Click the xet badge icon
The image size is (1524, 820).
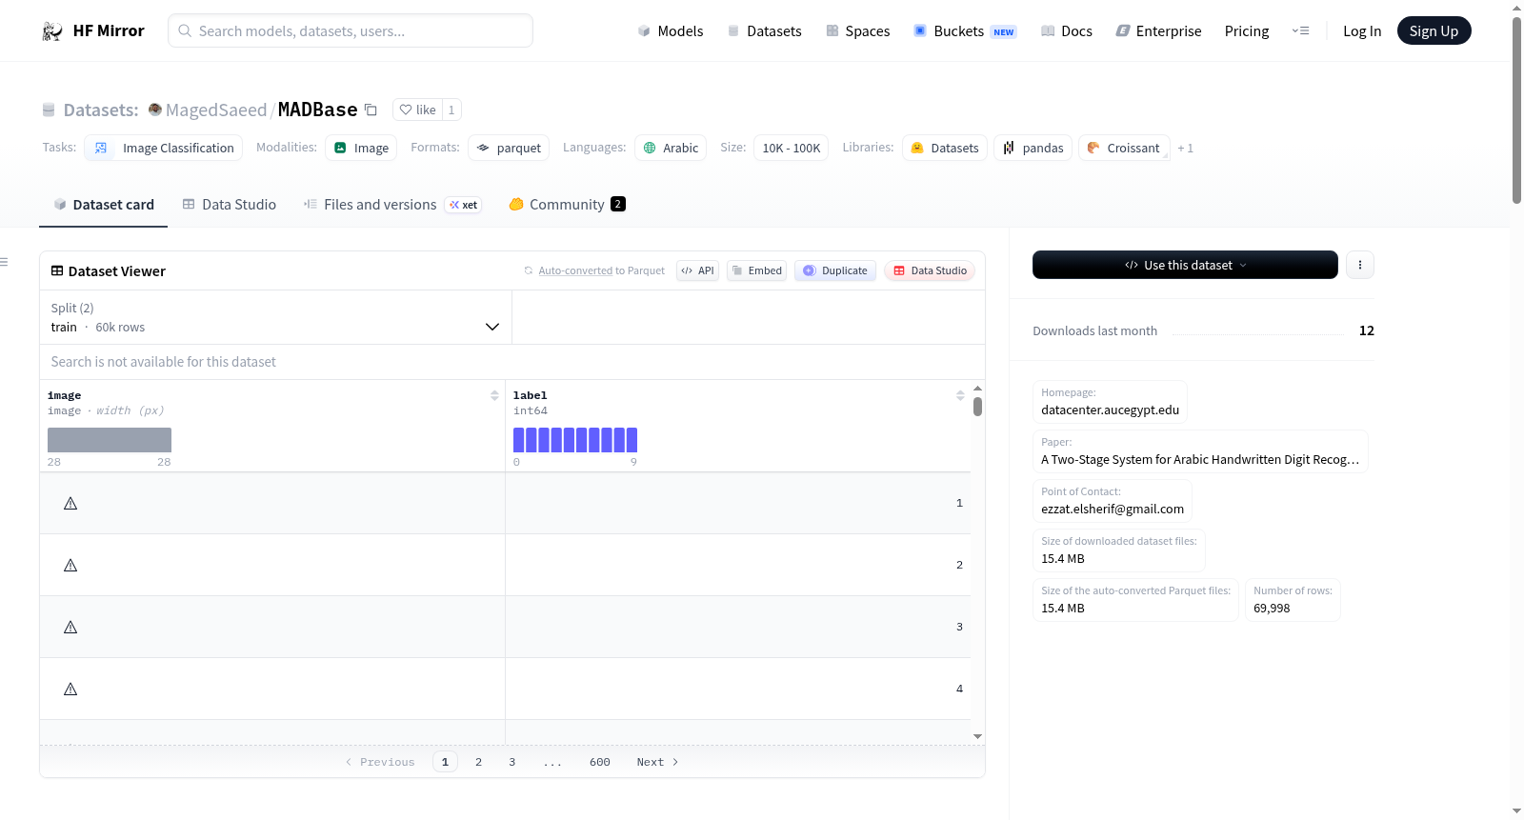tap(464, 205)
